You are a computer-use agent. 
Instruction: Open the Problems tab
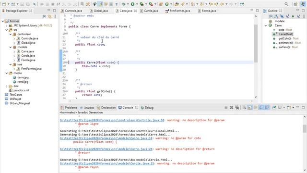coord(69,108)
